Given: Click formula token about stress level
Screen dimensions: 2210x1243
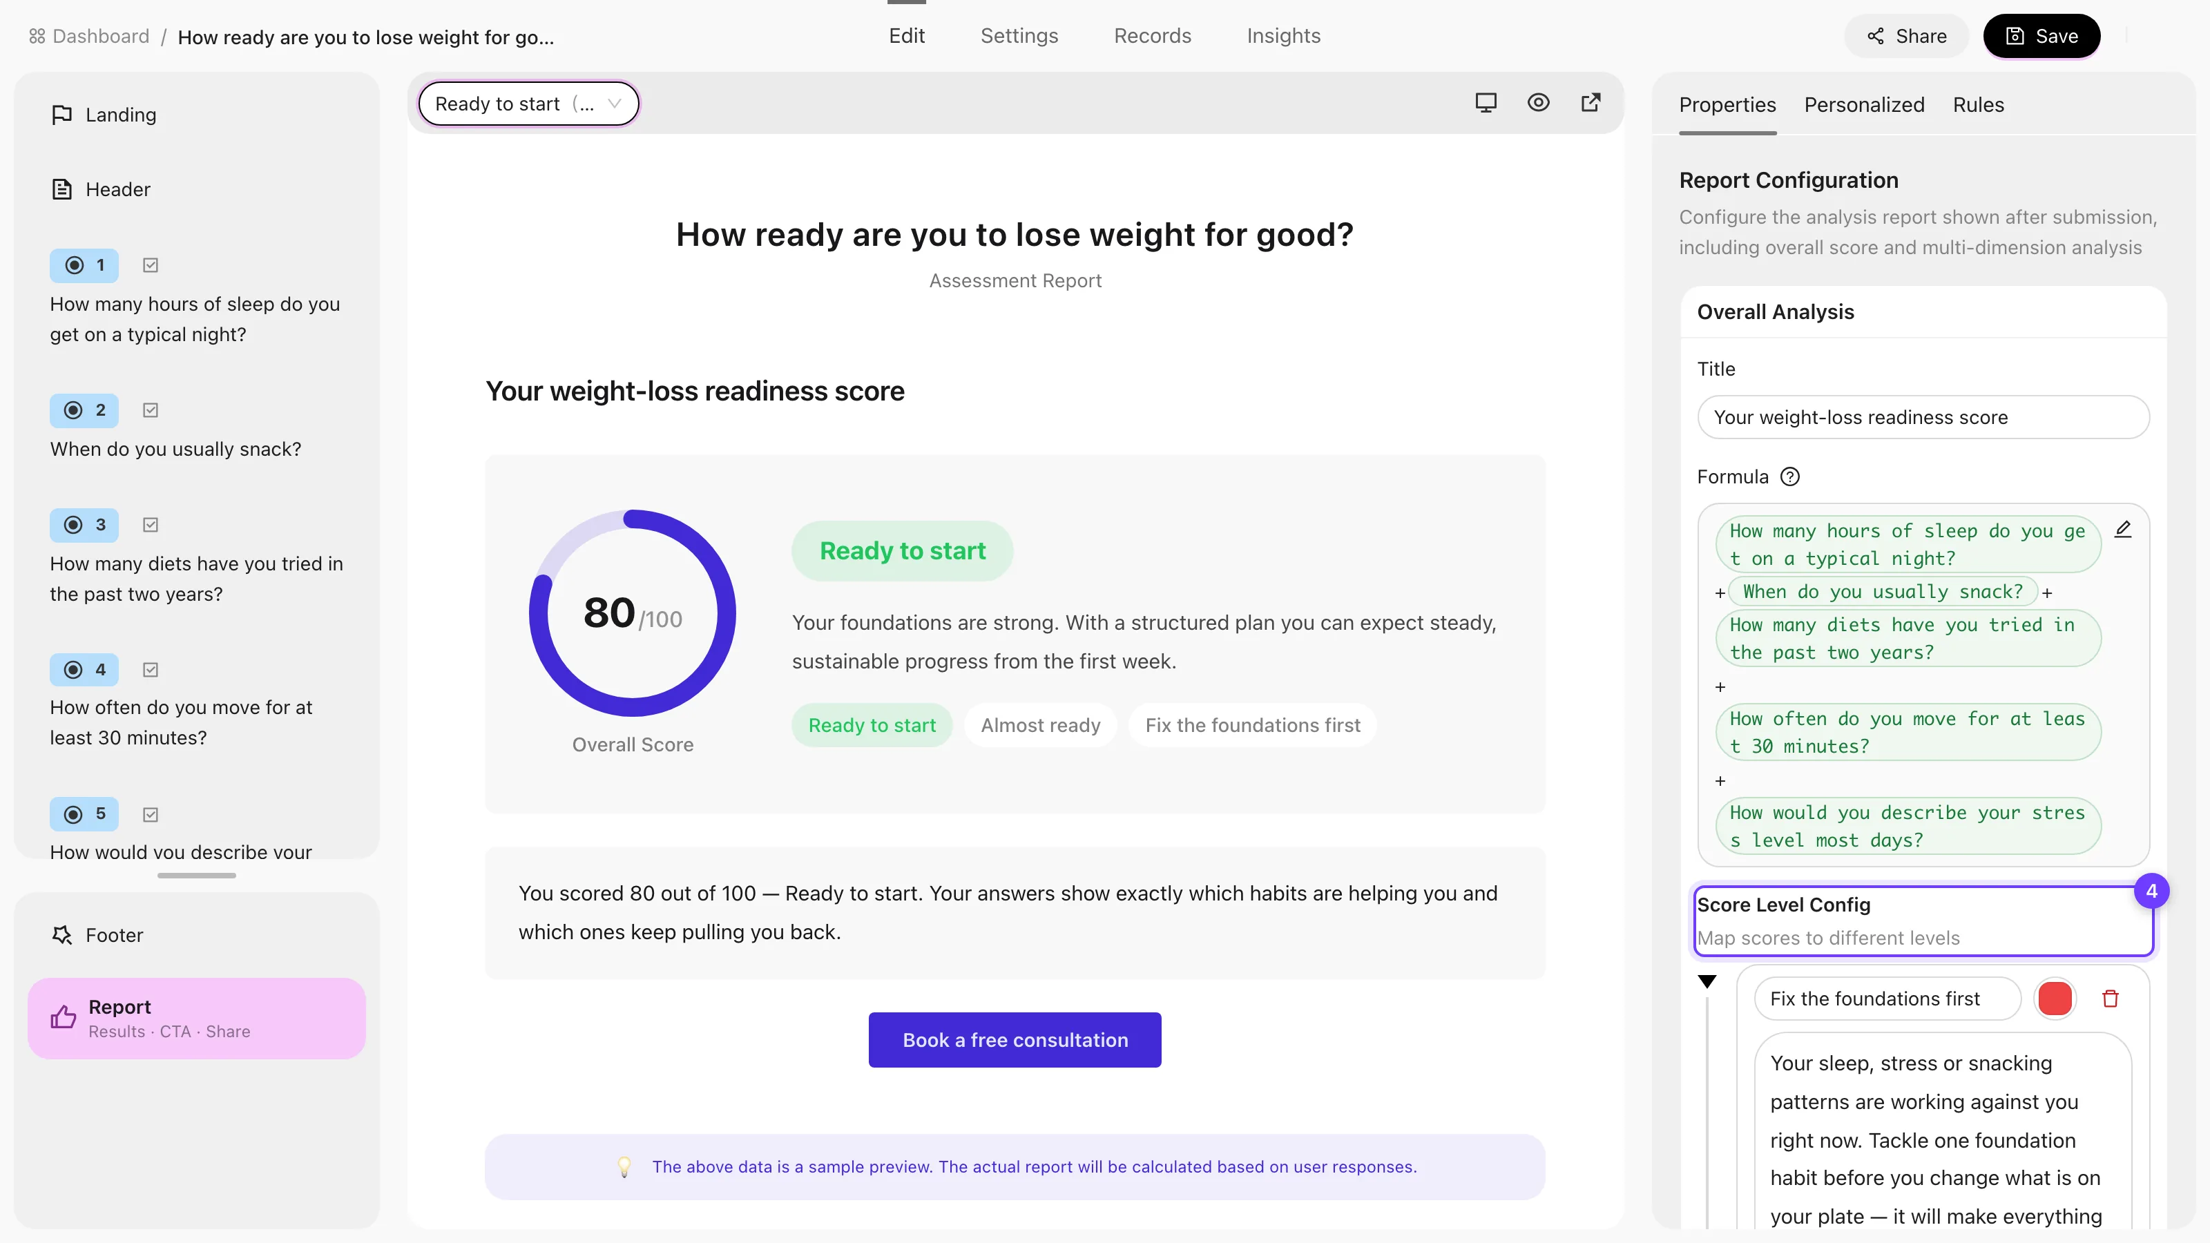Looking at the screenshot, I should click(x=1908, y=826).
